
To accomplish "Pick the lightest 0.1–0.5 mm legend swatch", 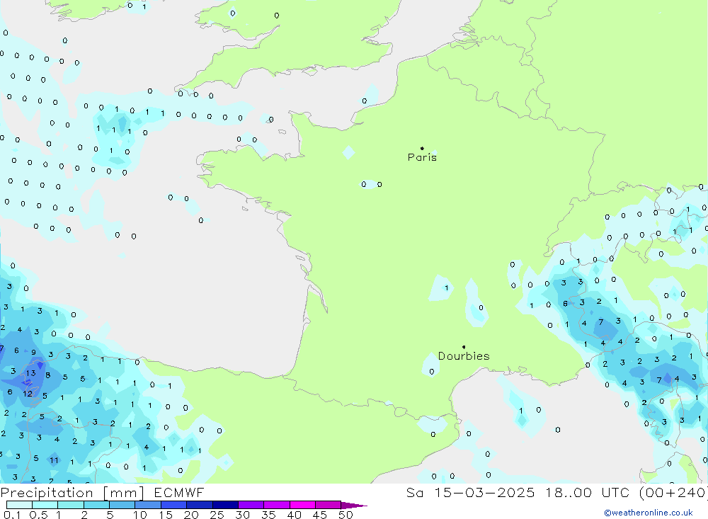I will click(19, 505).
